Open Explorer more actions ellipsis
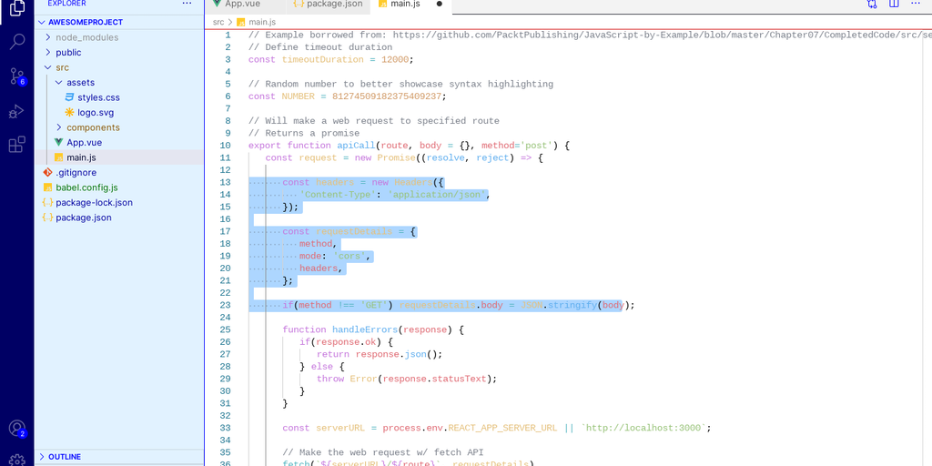932x466 pixels. (187, 4)
